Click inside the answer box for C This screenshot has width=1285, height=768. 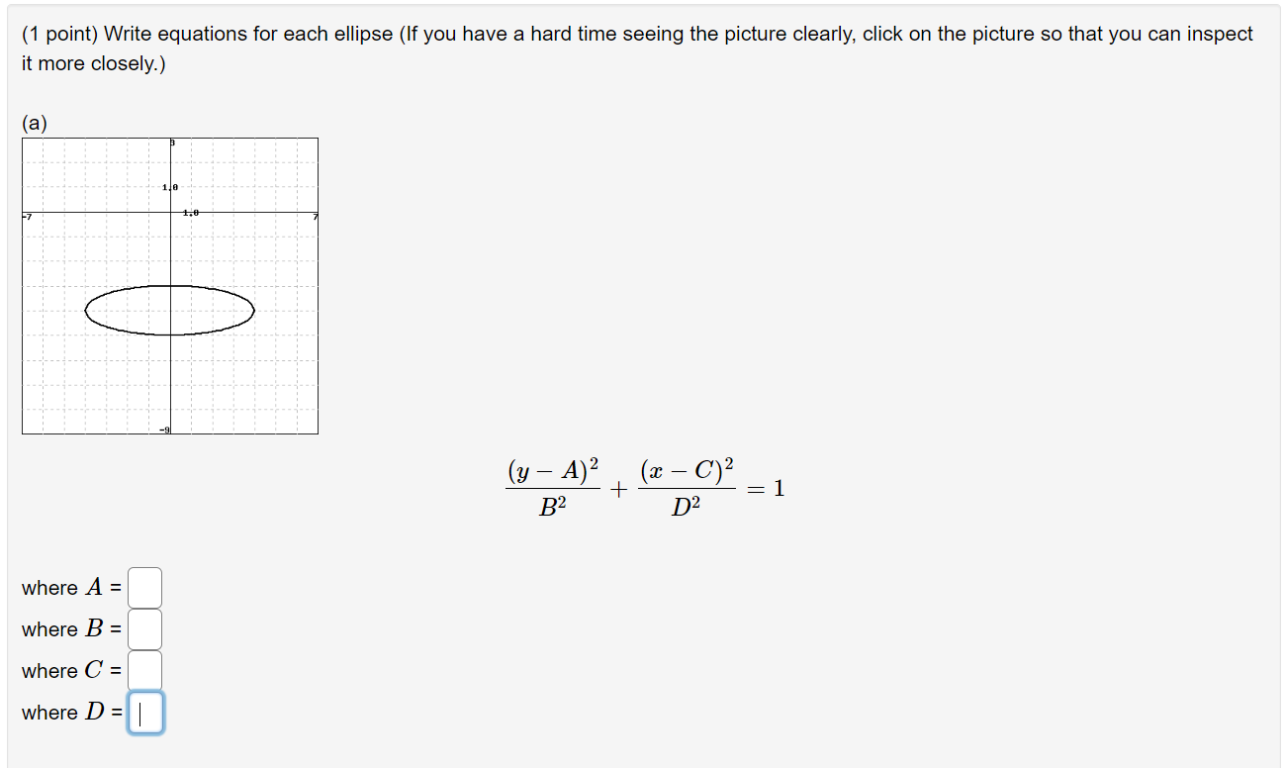146,669
